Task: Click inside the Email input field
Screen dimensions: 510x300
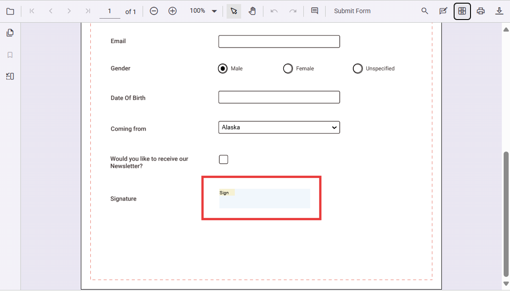Action: pos(279,41)
